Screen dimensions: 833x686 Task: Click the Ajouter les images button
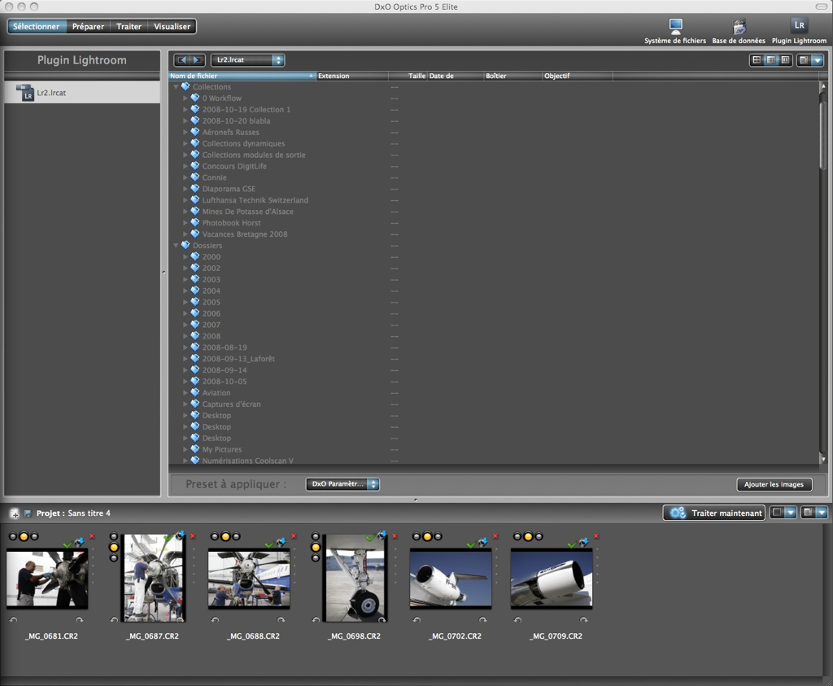click(774, 484)
